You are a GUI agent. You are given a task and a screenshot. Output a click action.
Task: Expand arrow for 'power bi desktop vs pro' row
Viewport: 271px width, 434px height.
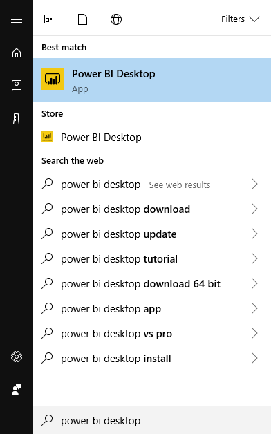pyautogui.click(x=254, y=334)
